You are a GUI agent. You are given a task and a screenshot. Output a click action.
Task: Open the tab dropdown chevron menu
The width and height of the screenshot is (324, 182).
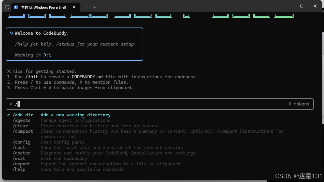pos(94,7)
